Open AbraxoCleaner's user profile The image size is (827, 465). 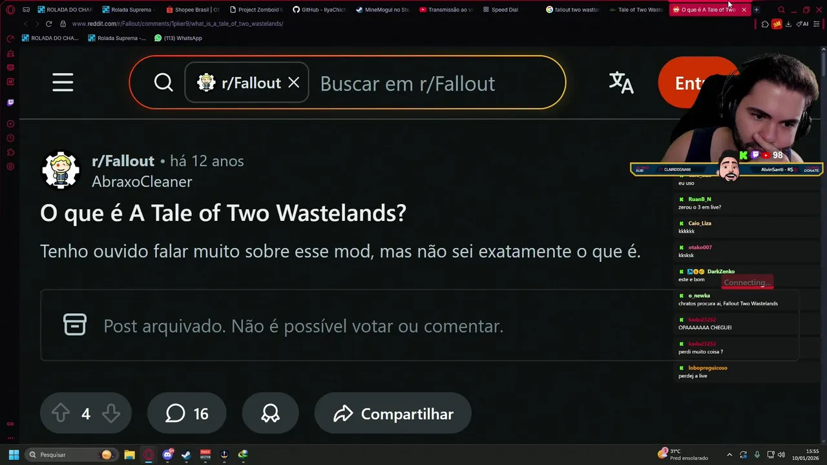coord(141,182)
